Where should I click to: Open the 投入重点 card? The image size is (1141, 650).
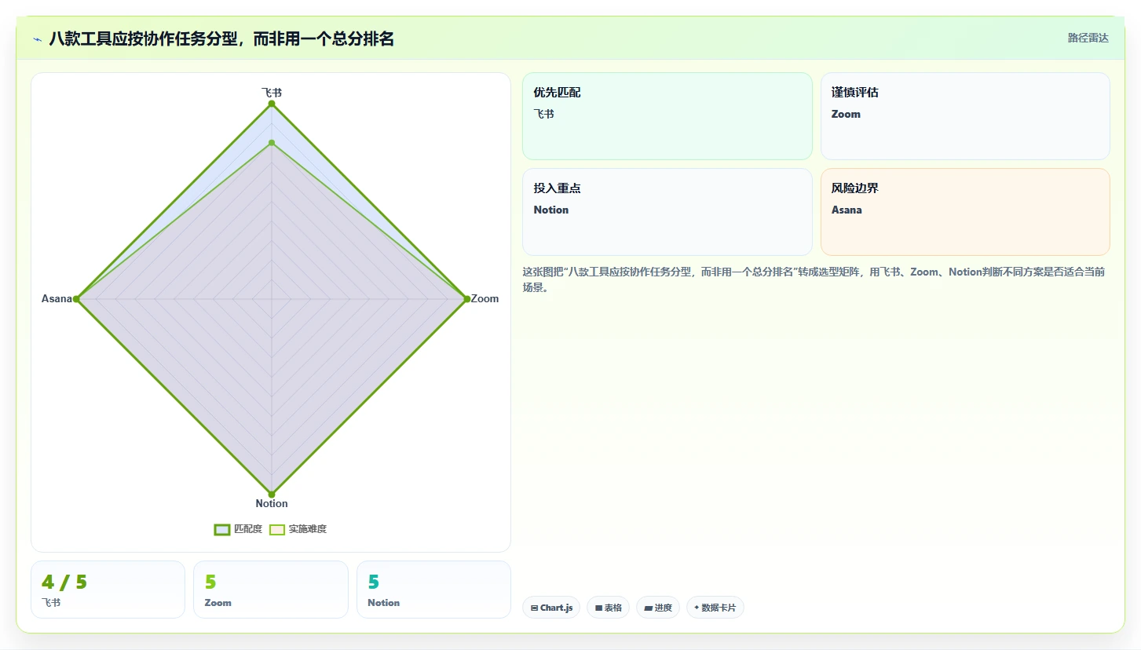pyautogui.click(x=667, y=212)
